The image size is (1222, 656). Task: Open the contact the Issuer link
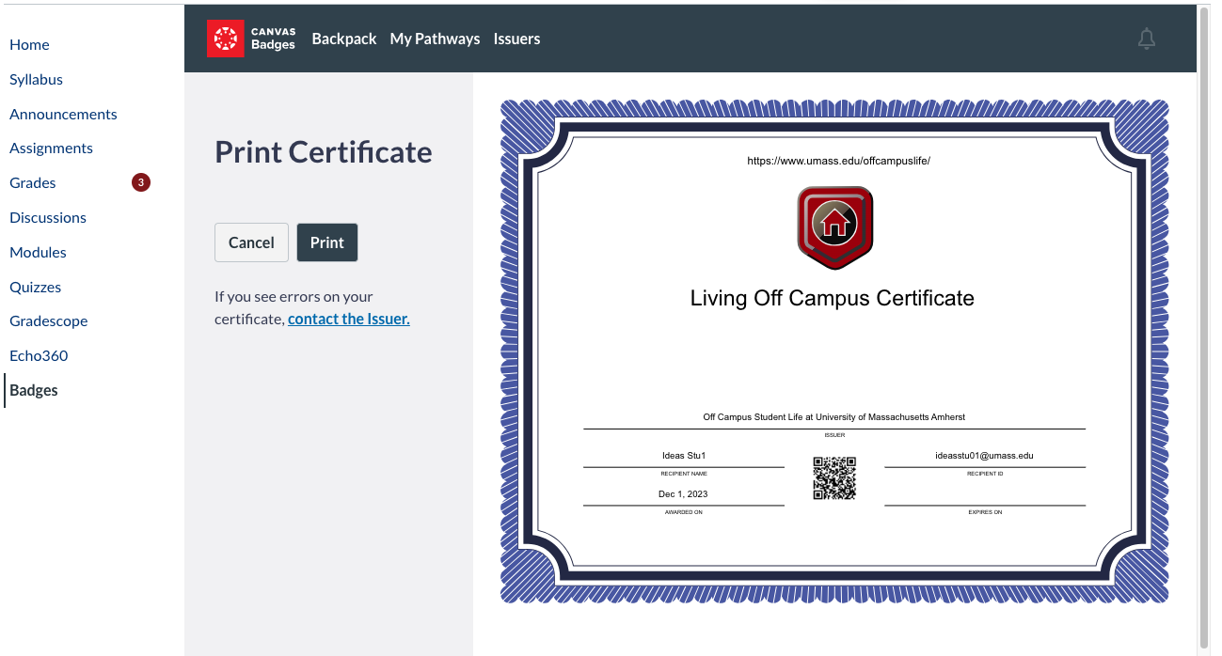click(348, 319)
